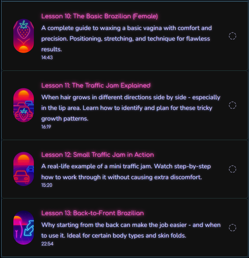Image resolution: width=249 pixels, height=258 pixels.
Task: Open Lesson 12: Small Traffic Jam in Action
Action: click(x=97, y=155)
